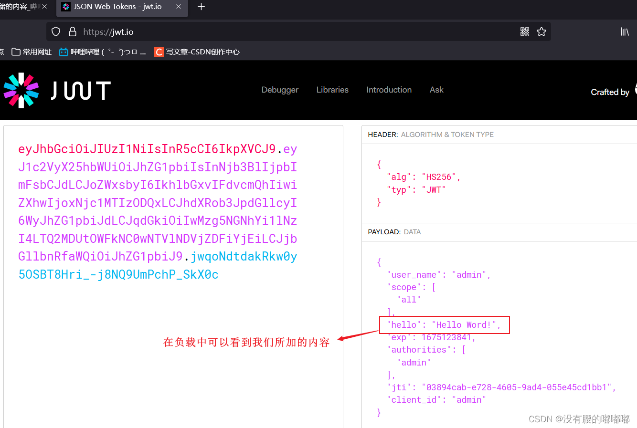This screenshot has width=637, height=428.
Task: Bookmark this page with the star icon
Action: 541,31
